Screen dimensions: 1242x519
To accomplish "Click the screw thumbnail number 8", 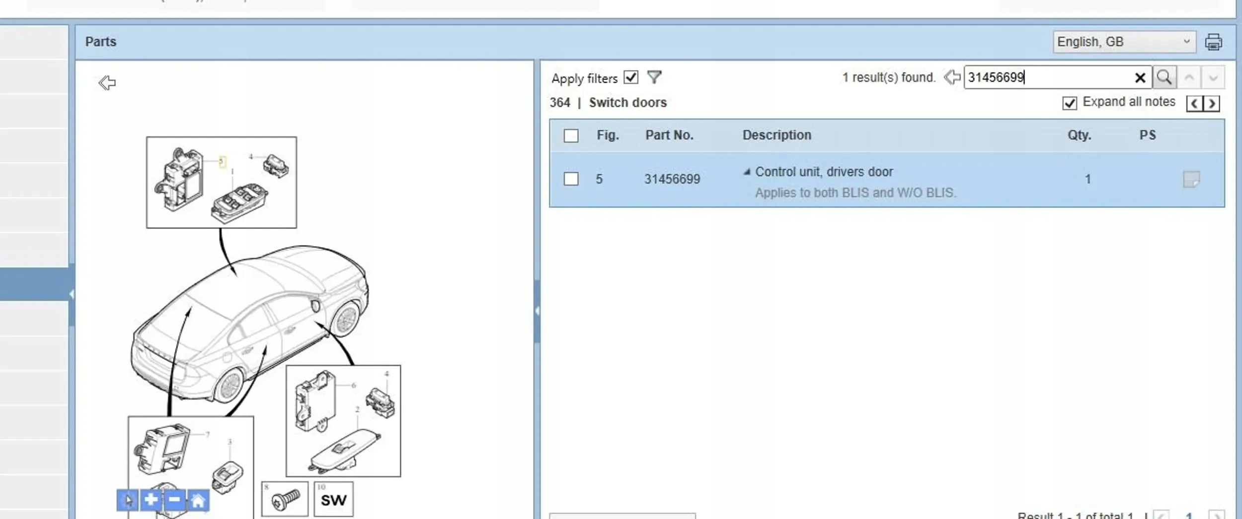I will coord(285,499).
